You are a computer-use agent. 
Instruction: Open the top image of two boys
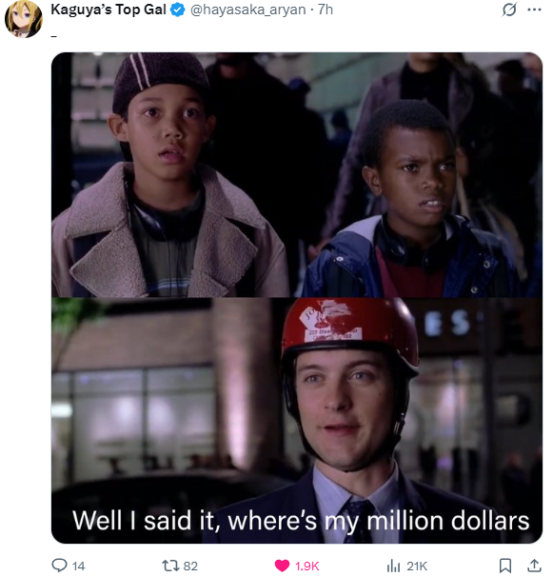pyautogui.click(x=297, y=175)
